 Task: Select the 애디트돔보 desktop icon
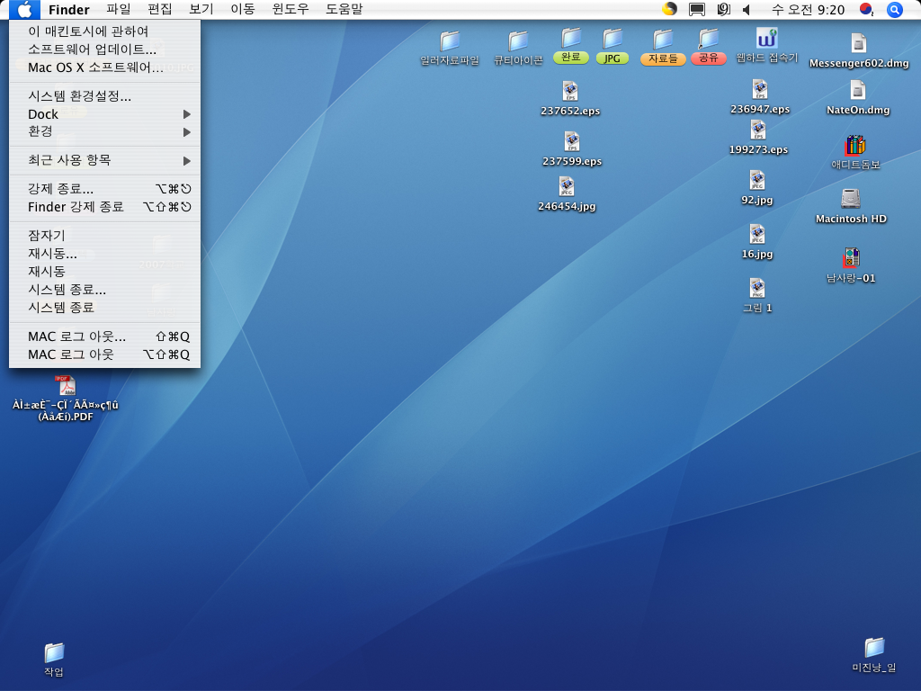point(854,146)
